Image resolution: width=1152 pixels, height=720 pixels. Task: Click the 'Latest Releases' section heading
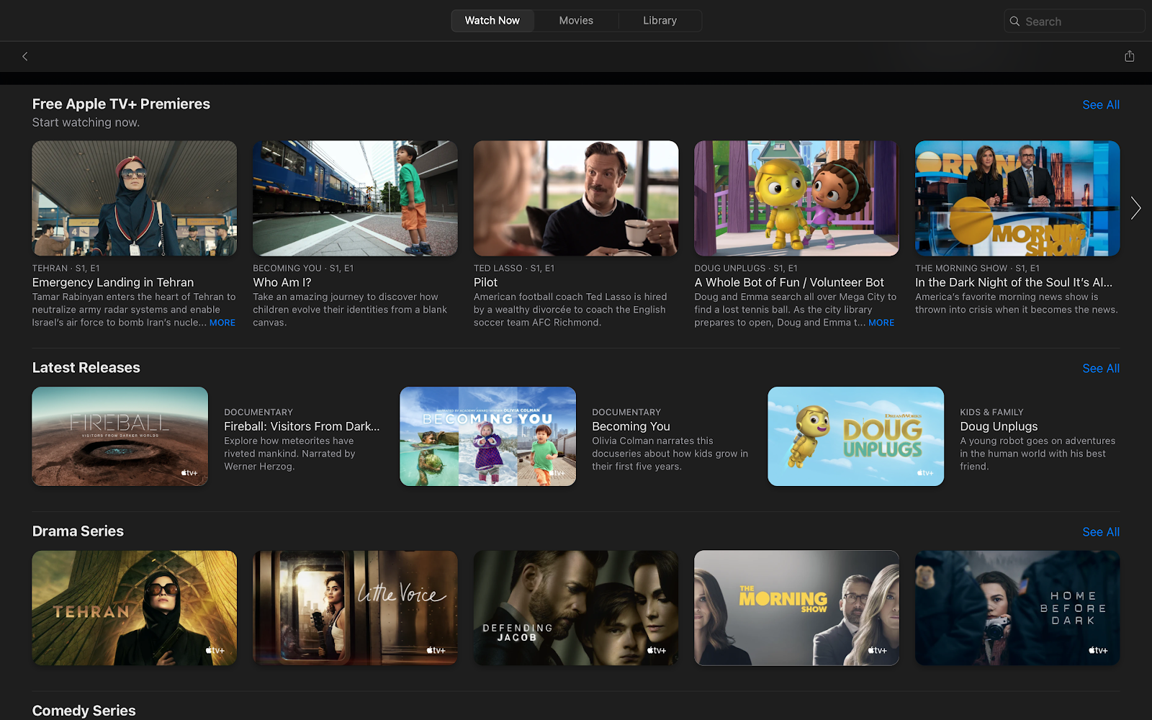(x=86, y=368)
